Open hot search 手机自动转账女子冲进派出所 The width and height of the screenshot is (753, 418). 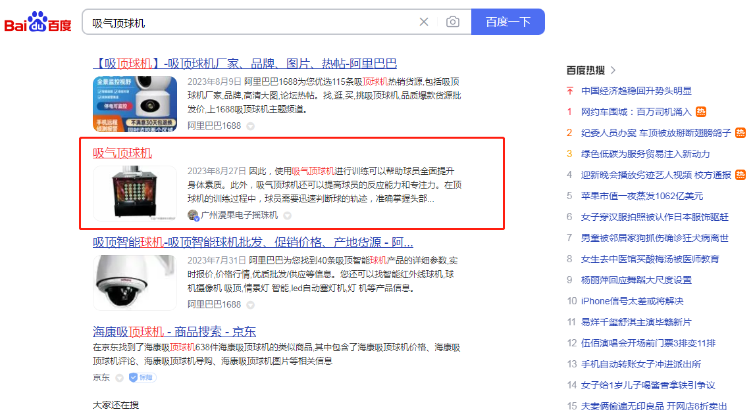[x=641, y=364]
